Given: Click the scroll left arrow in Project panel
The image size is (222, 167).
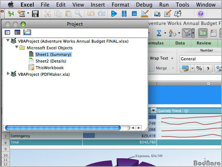Looking at the screenshot, I should (x=133, y=128).
